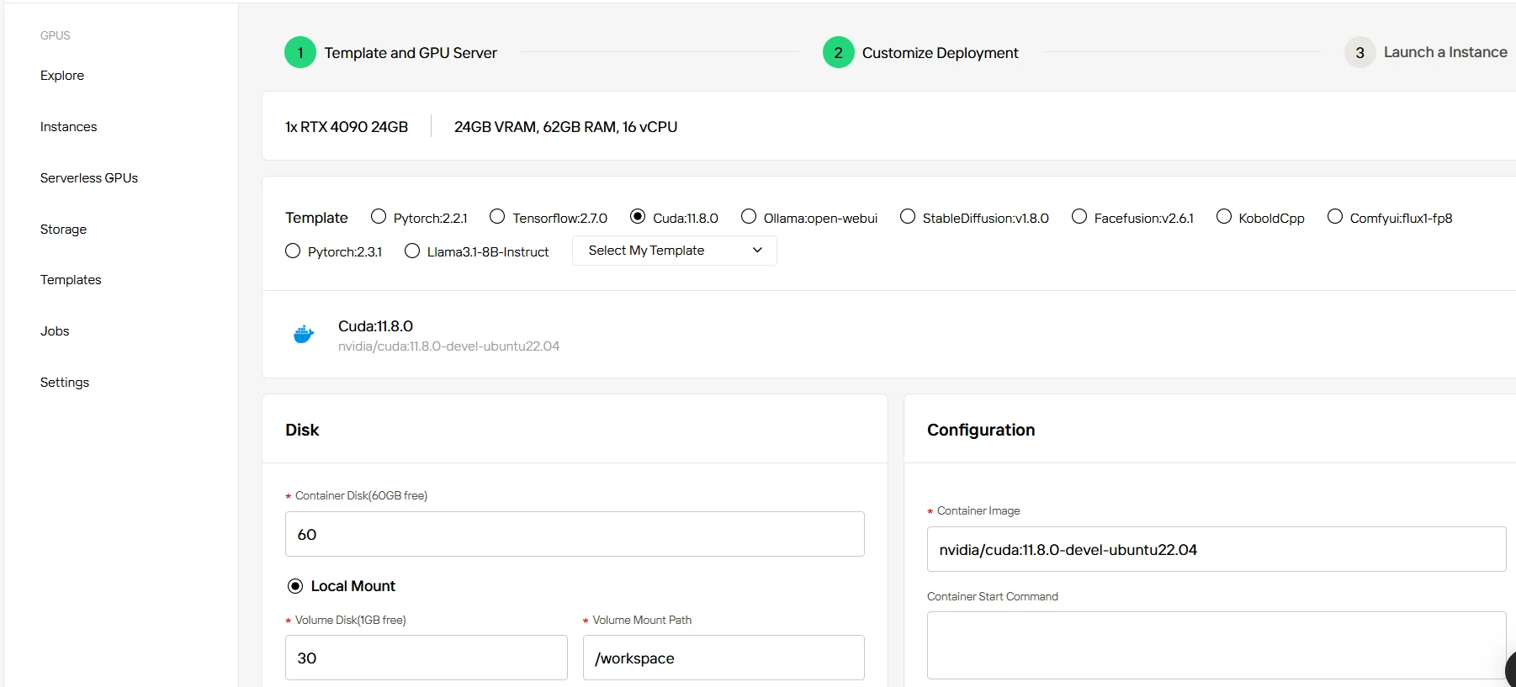Navigate to Storage in sidebar
1516x687 pixels.
tap(63, 230)
